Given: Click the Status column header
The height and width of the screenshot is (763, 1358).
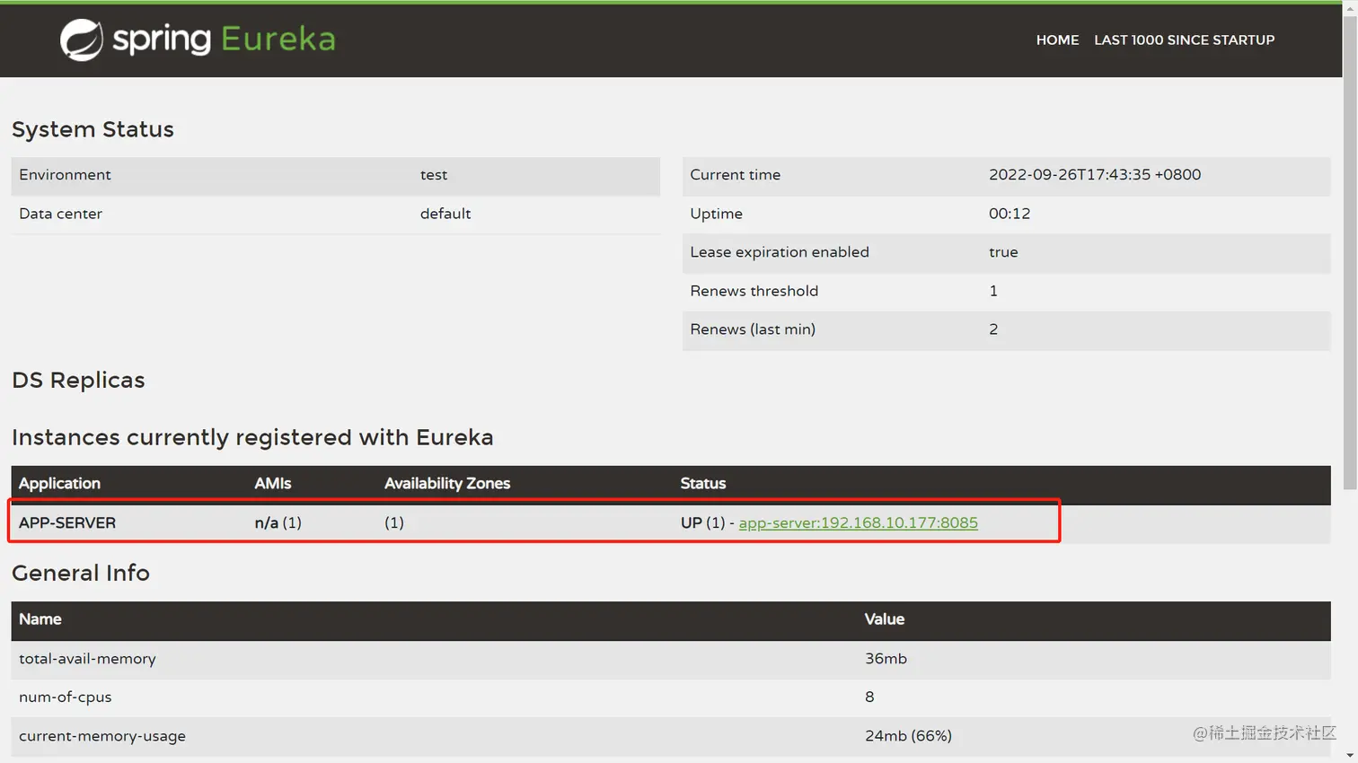Looking at the screenshot, I should [702, 483].
